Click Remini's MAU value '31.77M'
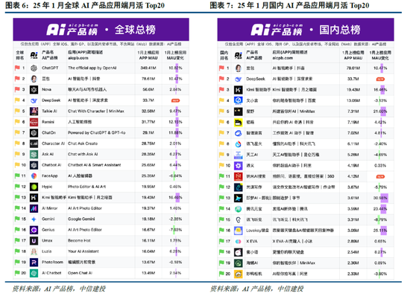The image size is (410, 296). (148, 122)
